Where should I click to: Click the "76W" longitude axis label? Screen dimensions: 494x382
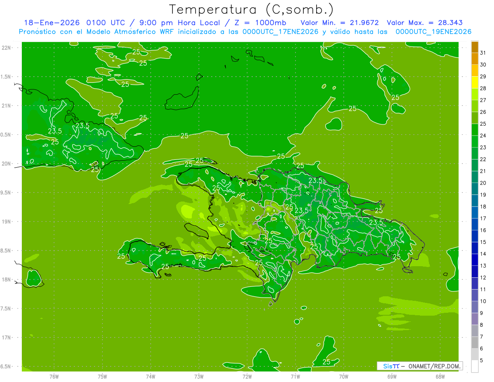pyautogui.click(x=54, y=377)
